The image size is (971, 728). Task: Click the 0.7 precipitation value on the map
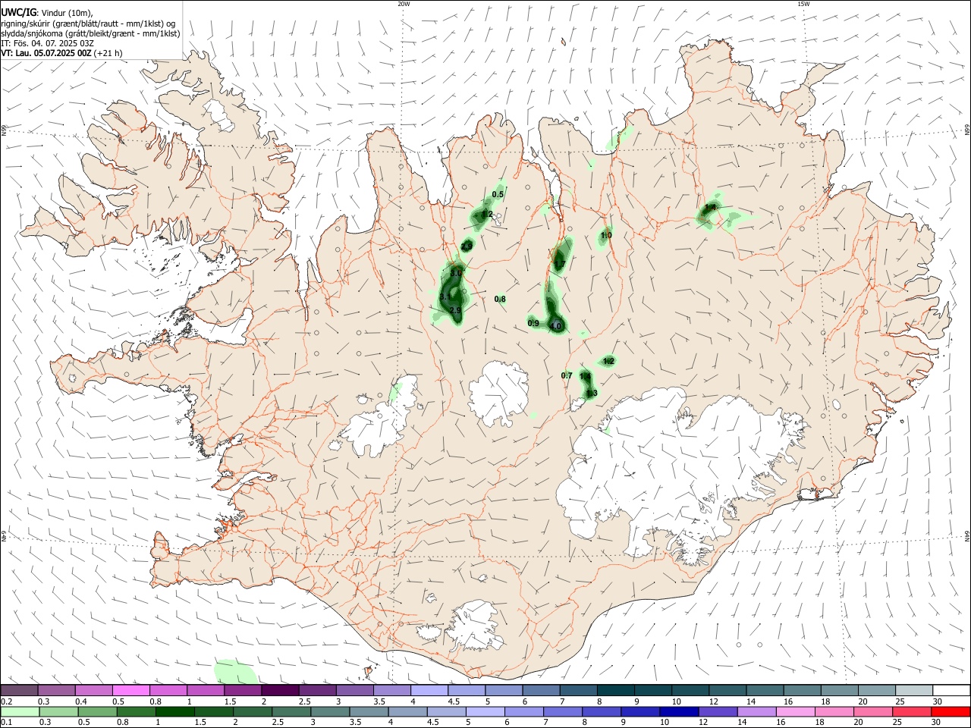click(567, 376)
